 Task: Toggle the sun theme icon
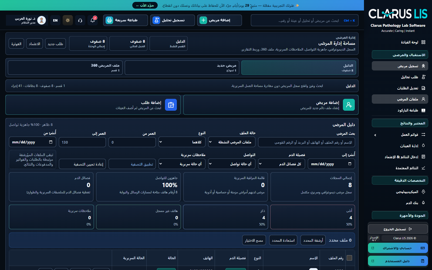click(x=68, y=20)
